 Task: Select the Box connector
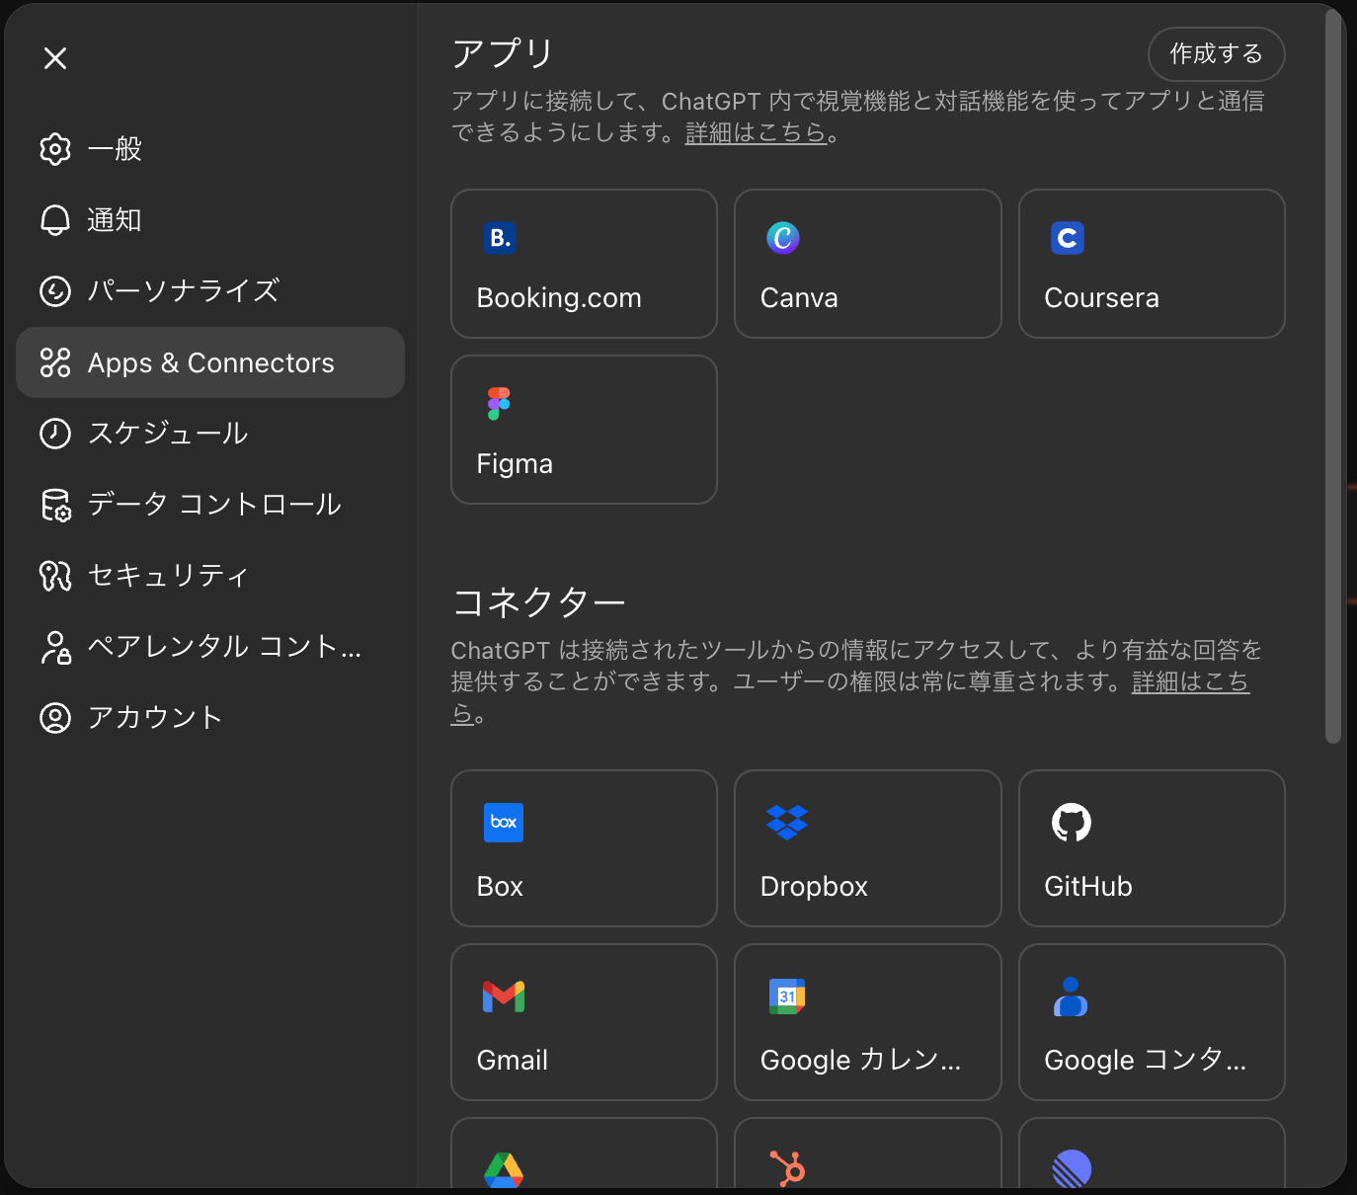(583, 848)
